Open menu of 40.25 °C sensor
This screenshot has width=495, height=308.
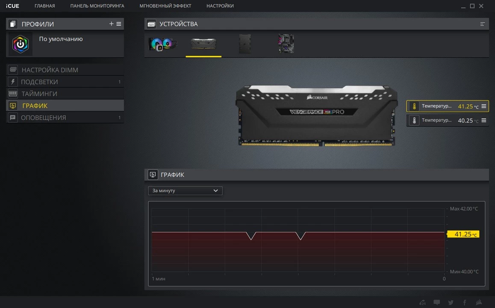[483, 120]
